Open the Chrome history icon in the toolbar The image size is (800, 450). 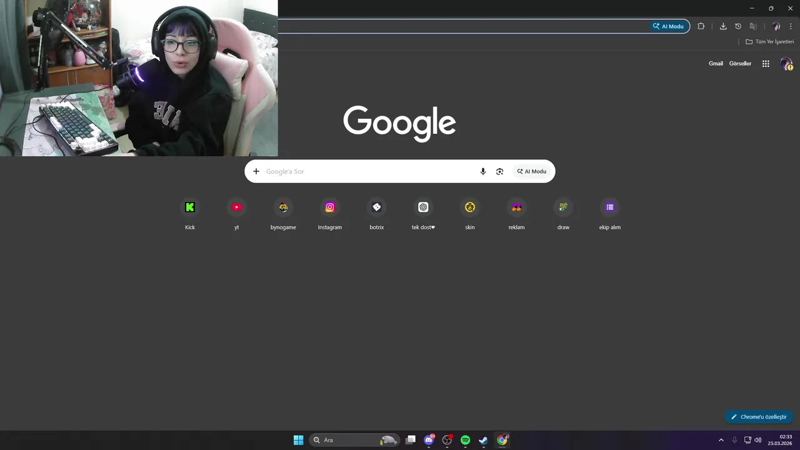pos(738,26)
